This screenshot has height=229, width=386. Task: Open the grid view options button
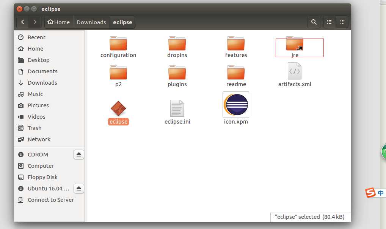[x=342, y=22]
